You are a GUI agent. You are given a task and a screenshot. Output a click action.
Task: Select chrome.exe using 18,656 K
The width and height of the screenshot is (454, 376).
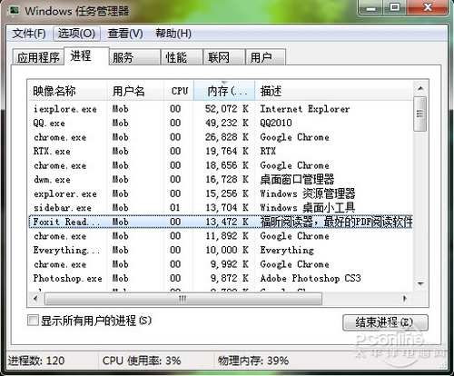(221, 165)
